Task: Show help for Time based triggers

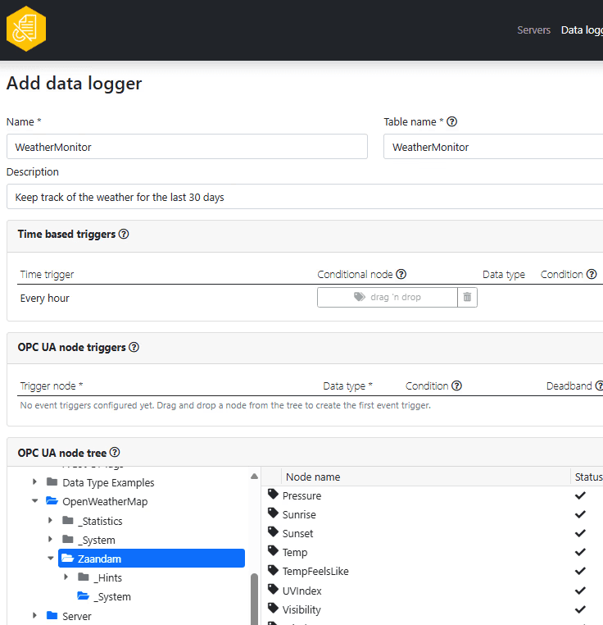Action: pos(124,234)
